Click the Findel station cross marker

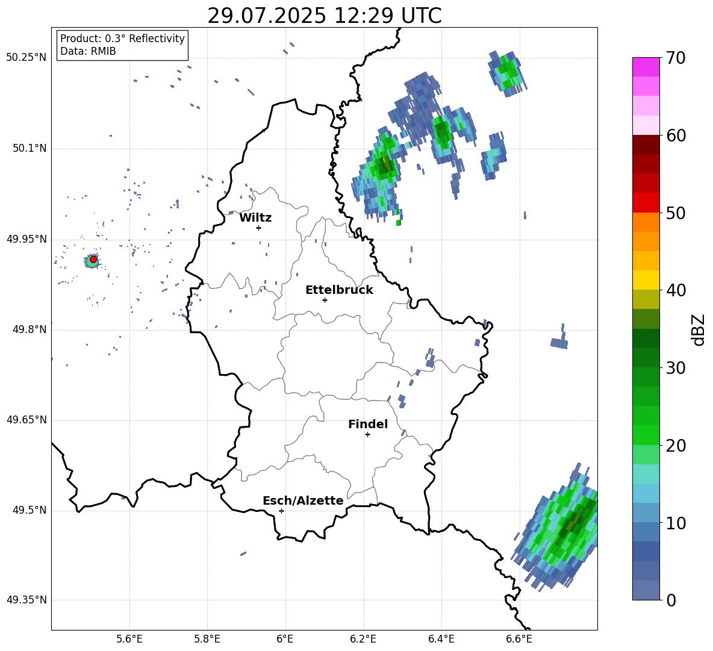tap(367, 435)
